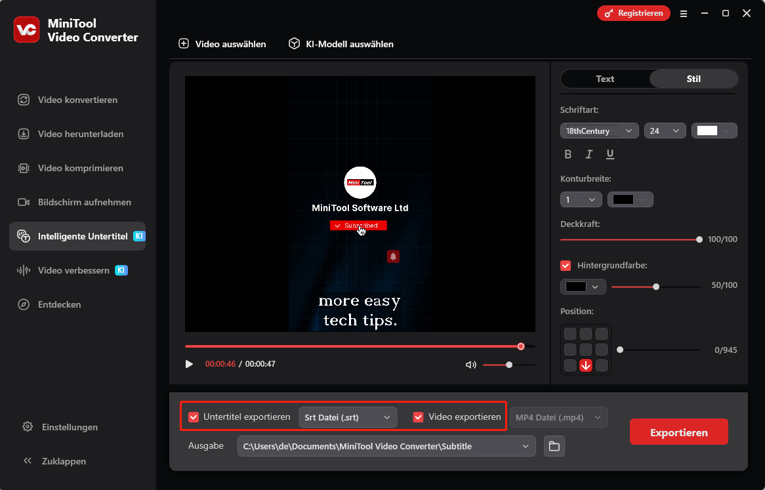Select the bottom-right position cell

602,365
